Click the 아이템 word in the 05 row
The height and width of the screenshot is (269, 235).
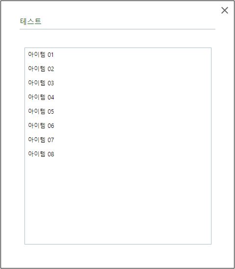37,111
